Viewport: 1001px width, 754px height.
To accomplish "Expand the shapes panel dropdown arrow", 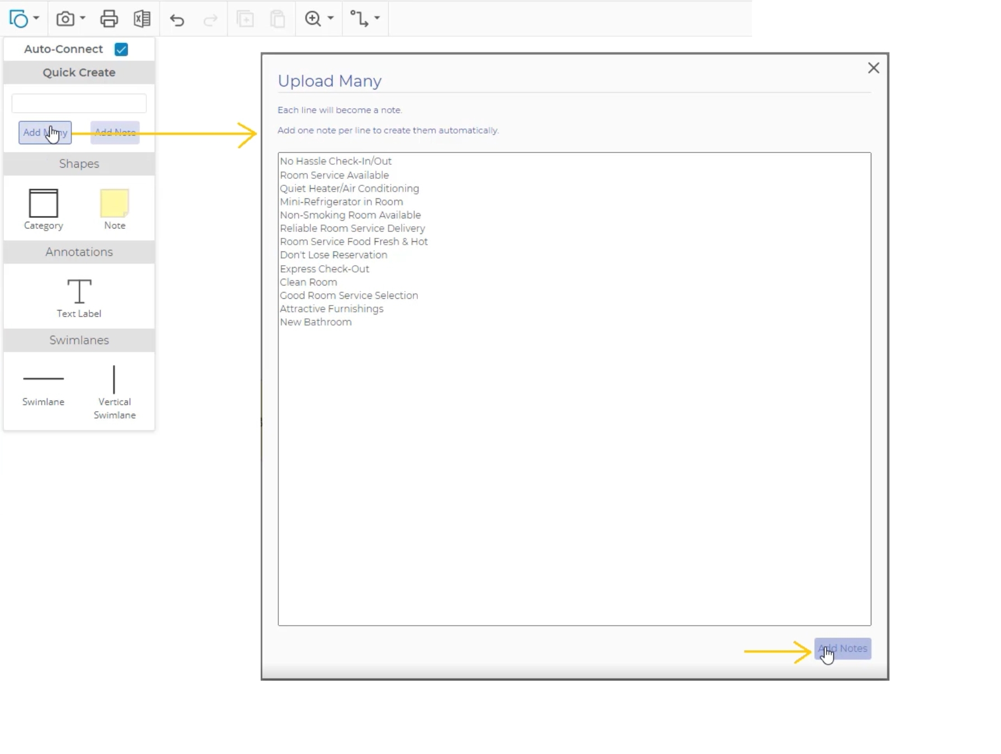I will click(x=36, y=18).
